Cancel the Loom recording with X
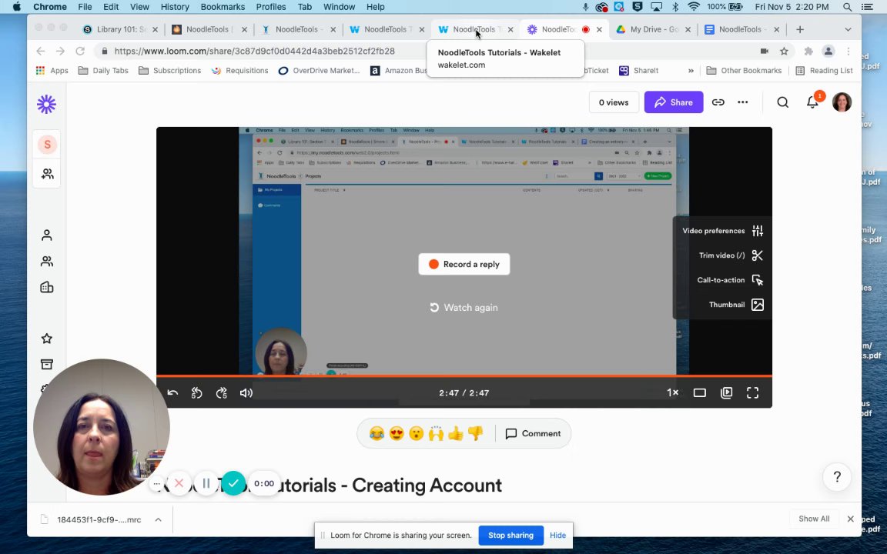The width and height of the screenshot is (887, 554). (x=179, y=483)
